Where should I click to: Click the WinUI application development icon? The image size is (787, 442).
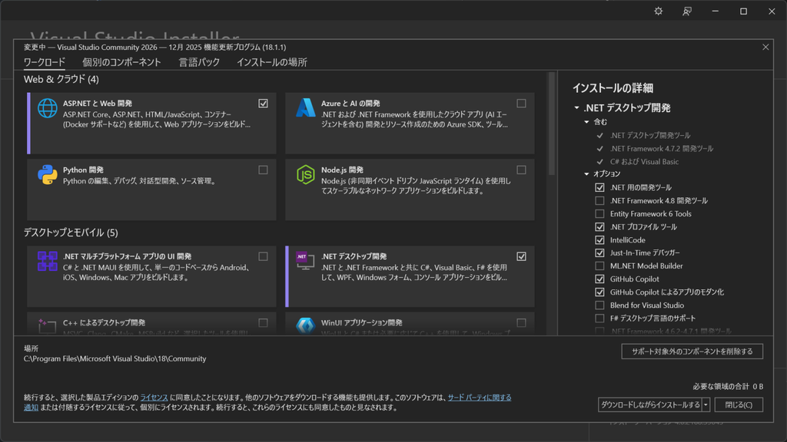[305, 325]
